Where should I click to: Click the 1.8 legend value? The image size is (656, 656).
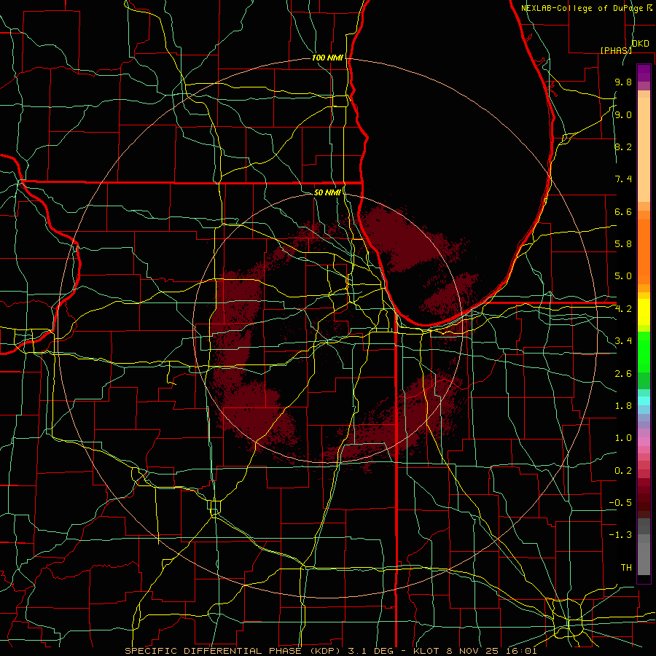pos(623,406)
